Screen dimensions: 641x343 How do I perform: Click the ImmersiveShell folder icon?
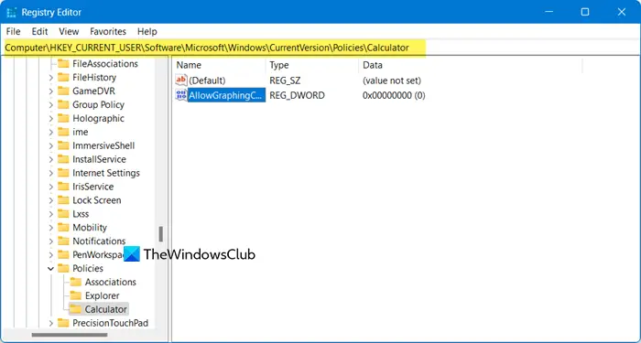tap(63, 145)
